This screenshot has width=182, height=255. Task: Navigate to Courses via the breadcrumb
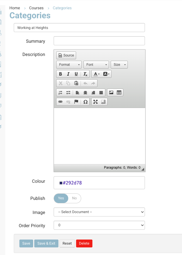click(36, 8)
